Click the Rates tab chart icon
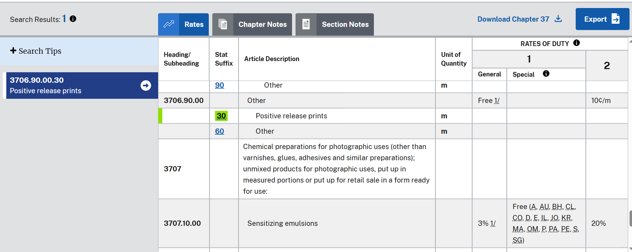632x252 pixels. 169,24
